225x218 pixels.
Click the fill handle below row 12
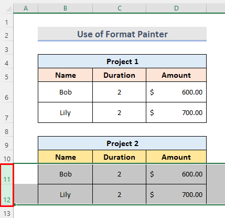[x=15, y=204]
